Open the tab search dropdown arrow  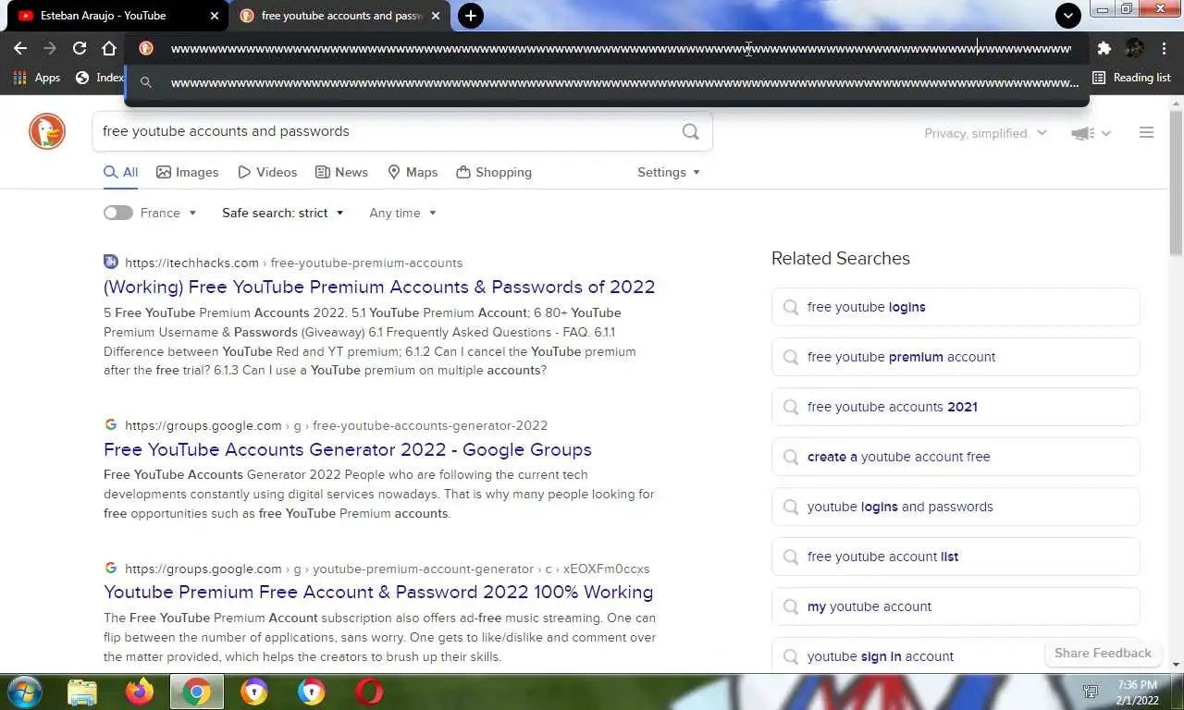click(x=1068, y=15)
